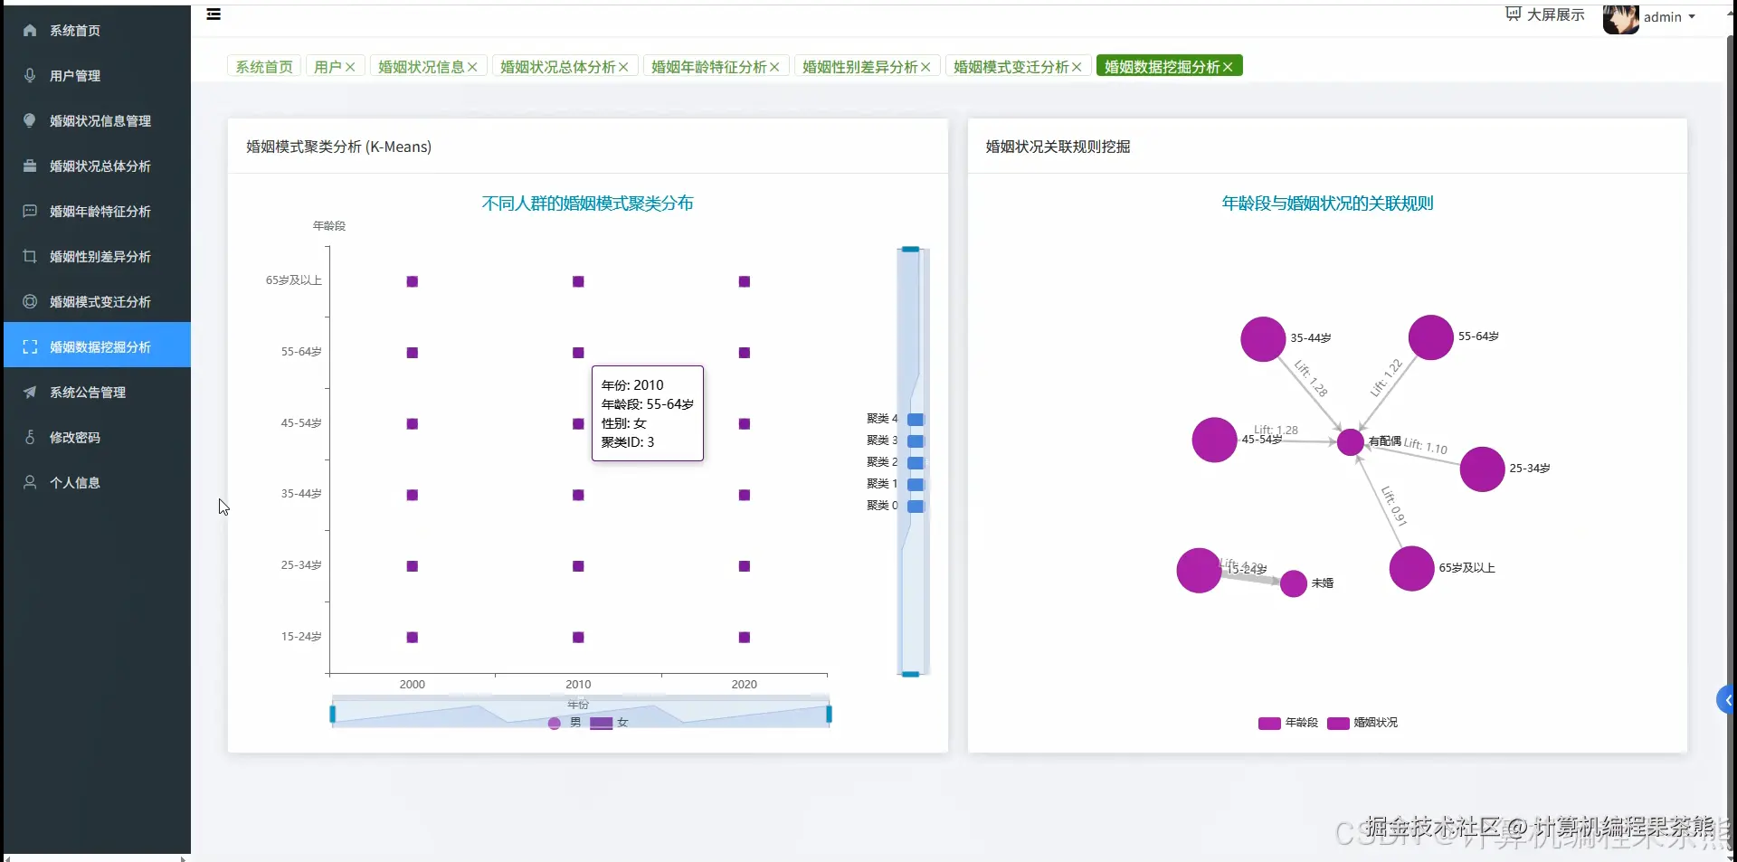Close the 婚姻数据挖掘分析 tab

(1228, 67)
